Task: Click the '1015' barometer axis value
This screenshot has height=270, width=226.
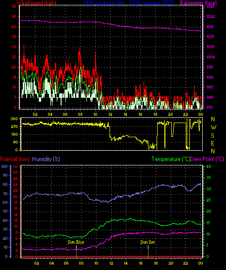Action: (210, 27)
